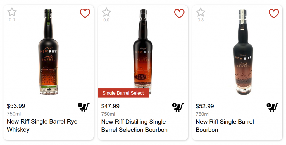Image resolution: width=286 pixels, height=145 pixels.
Task: Click star icon on the $52.99 bourbon card
Action: coord(201,12)
